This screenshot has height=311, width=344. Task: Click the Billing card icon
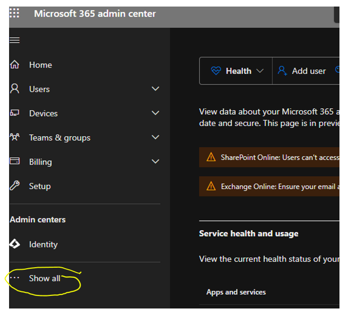tap(15, 161)
